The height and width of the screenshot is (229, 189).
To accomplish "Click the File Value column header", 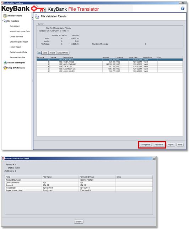I will pyautogui.click(x=60, y=177).
